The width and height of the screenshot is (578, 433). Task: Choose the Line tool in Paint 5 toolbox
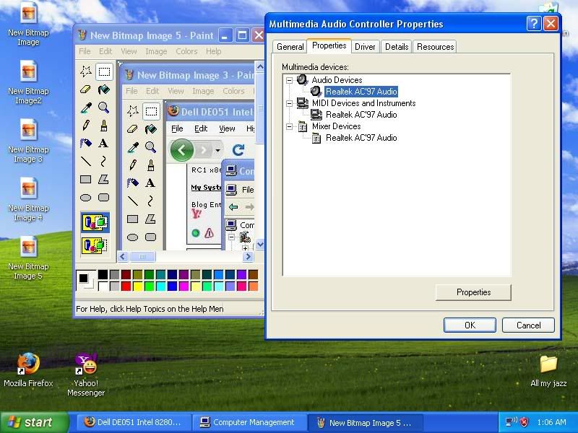pyautogui.click(x=86, y=161)
